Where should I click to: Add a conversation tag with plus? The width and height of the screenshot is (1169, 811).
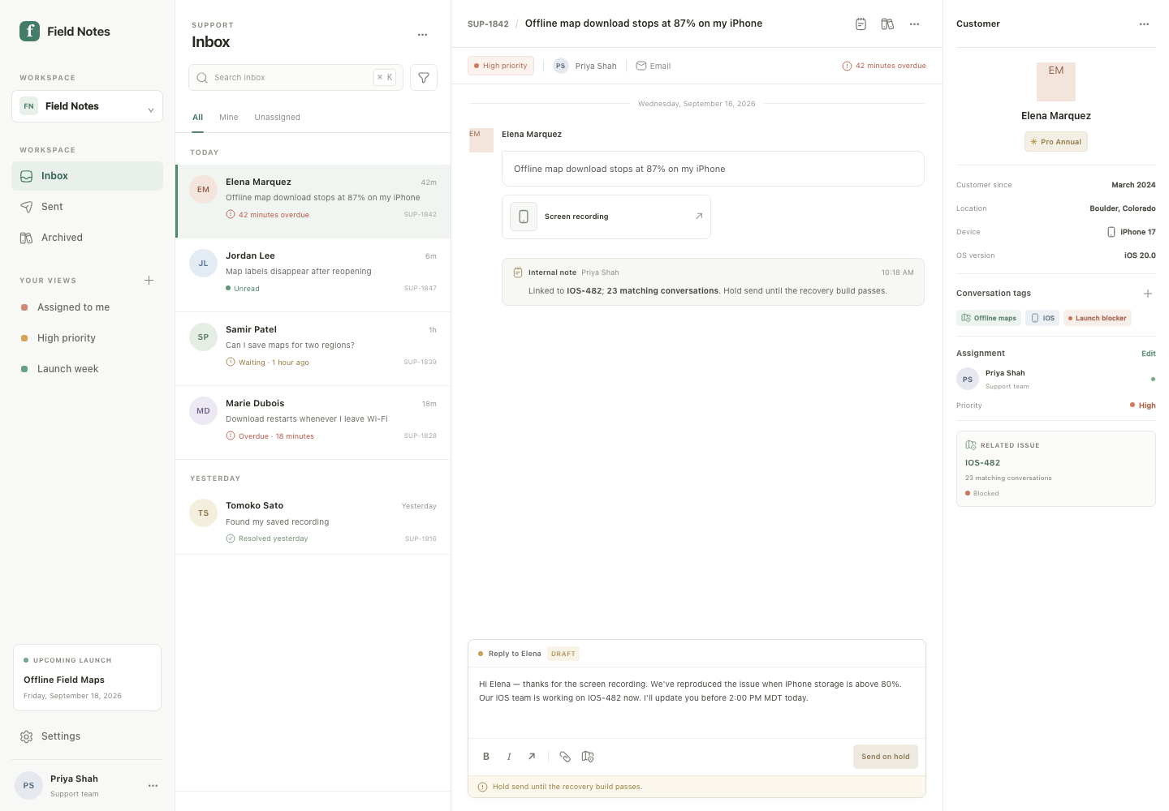[1148, 294]
